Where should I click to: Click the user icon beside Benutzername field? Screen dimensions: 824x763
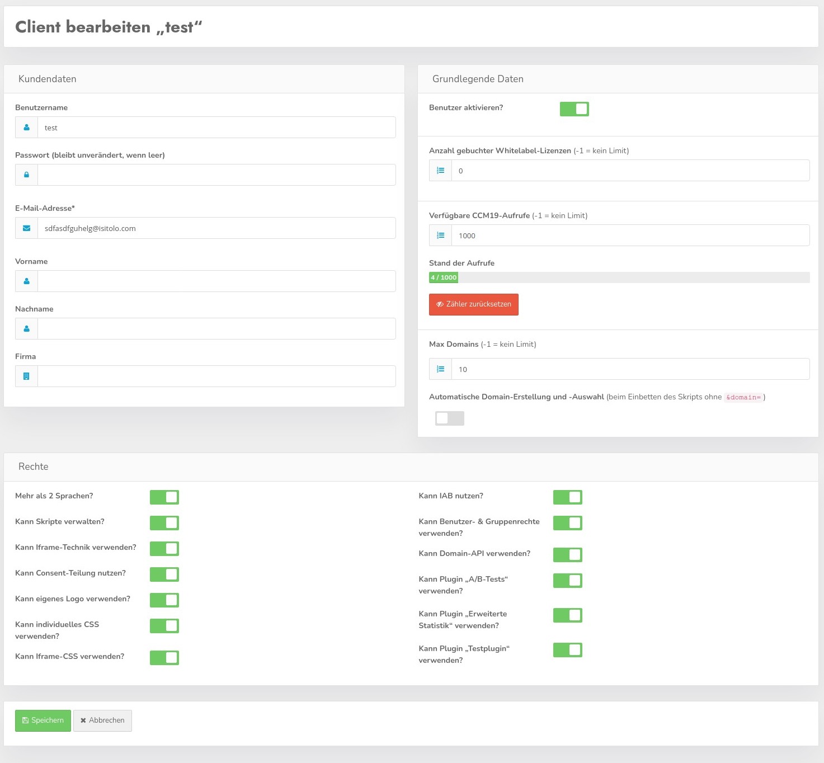26,128
